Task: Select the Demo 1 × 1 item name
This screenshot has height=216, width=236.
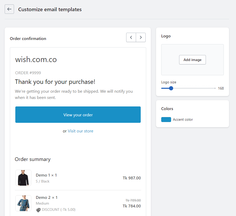Action: click(x=46, y=175)
